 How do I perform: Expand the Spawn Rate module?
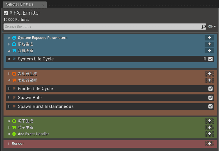(x=9, y=98)
